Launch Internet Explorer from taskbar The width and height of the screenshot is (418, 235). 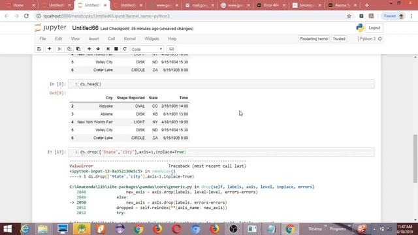tap(25, 229)
